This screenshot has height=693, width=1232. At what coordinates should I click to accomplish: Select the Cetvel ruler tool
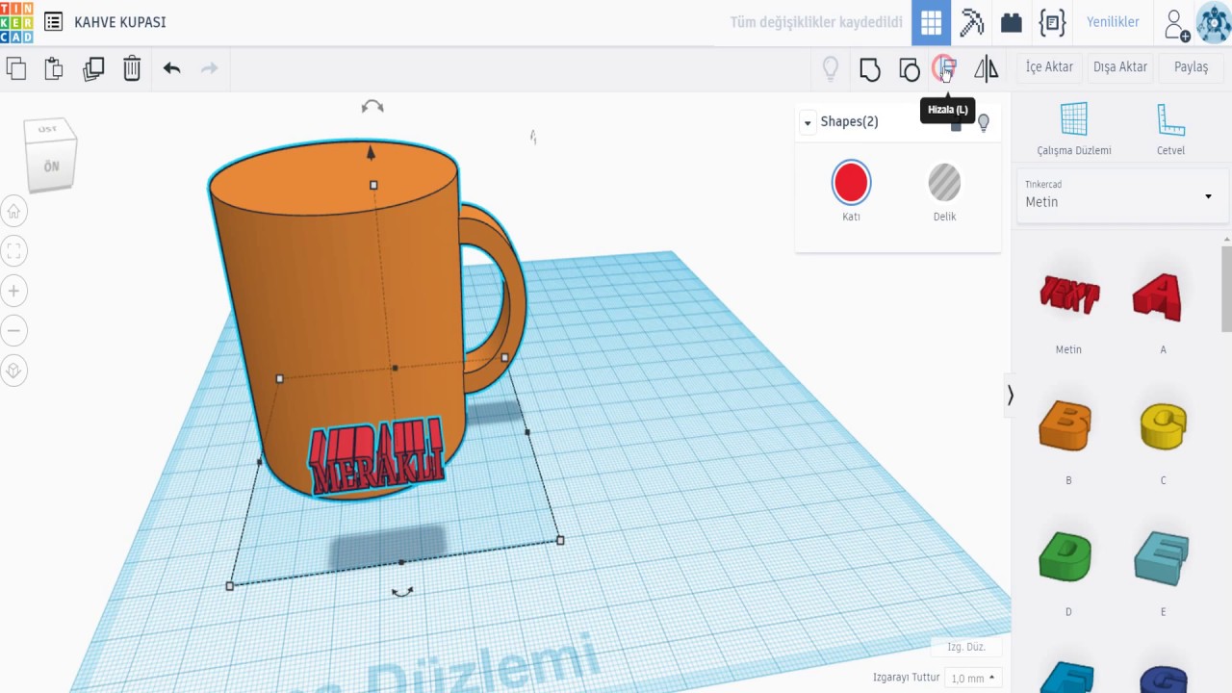click(x=1170, y=129)
